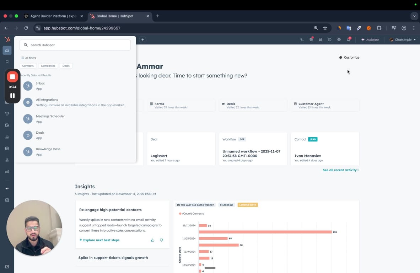Image resolution: width=420 pixels, height=273 pixels.
Task: Select the Companies filter chip
Action: coord(48,66)
